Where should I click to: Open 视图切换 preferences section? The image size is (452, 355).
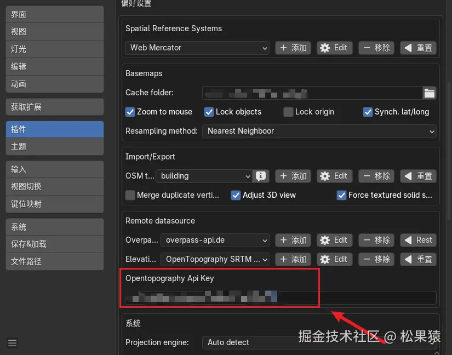click(x=55, y=187)
